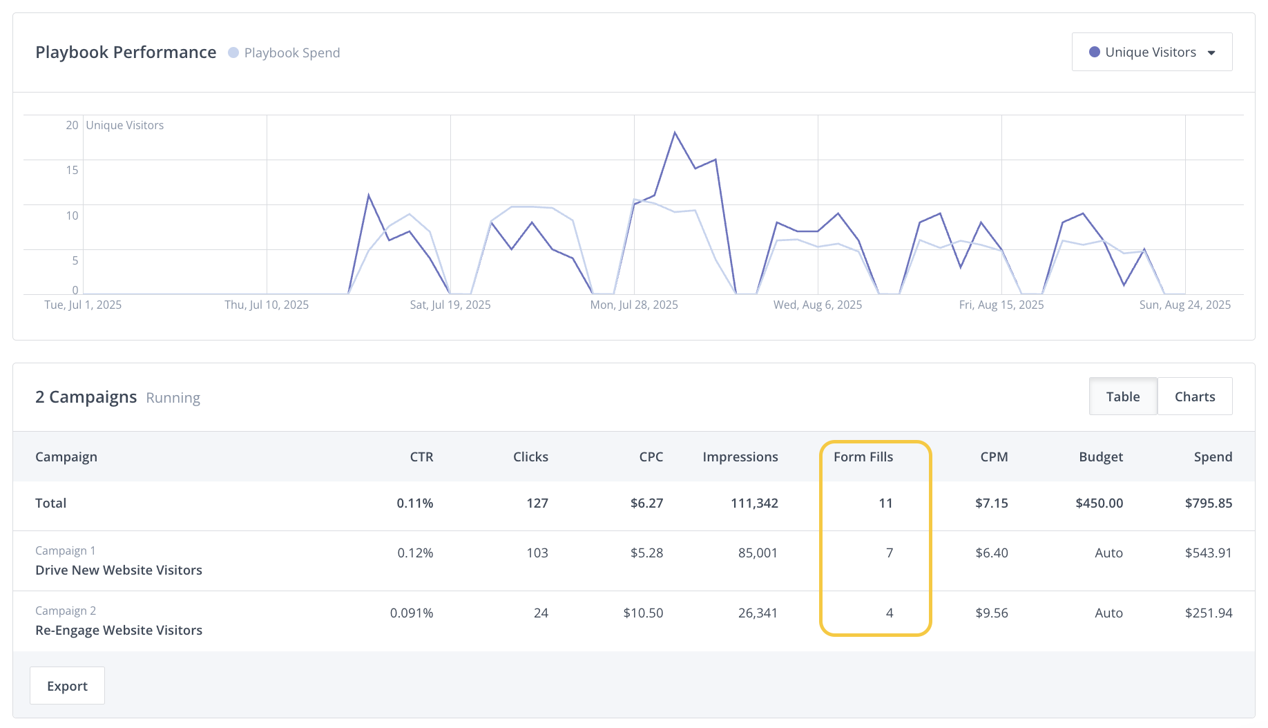1268x728 pixels.
Task: Click the dropdown caret arrow beside Unique Visitors
Action: tap(1211, 53)
